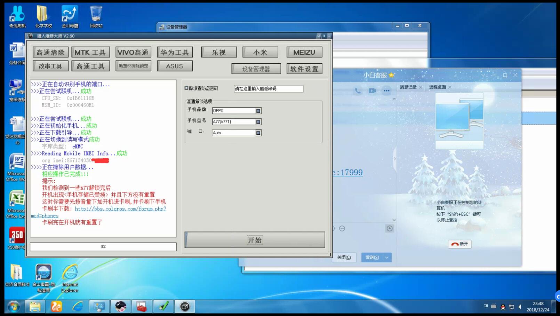The height and width of the screenshot is (316, 560).
Task: Open the ASUS tool
Action: (x=175, y=66)
